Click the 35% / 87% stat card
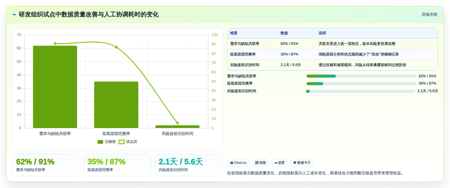450x188 pixels. 117,165
